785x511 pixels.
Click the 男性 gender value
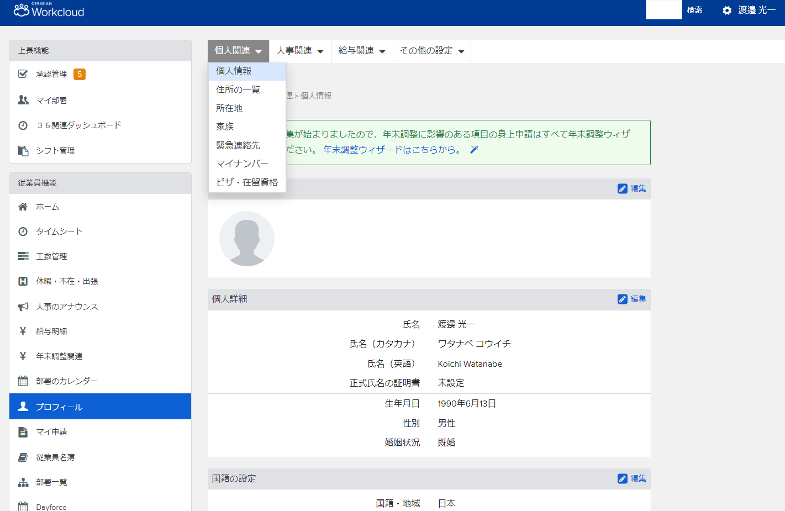[446, 423]
